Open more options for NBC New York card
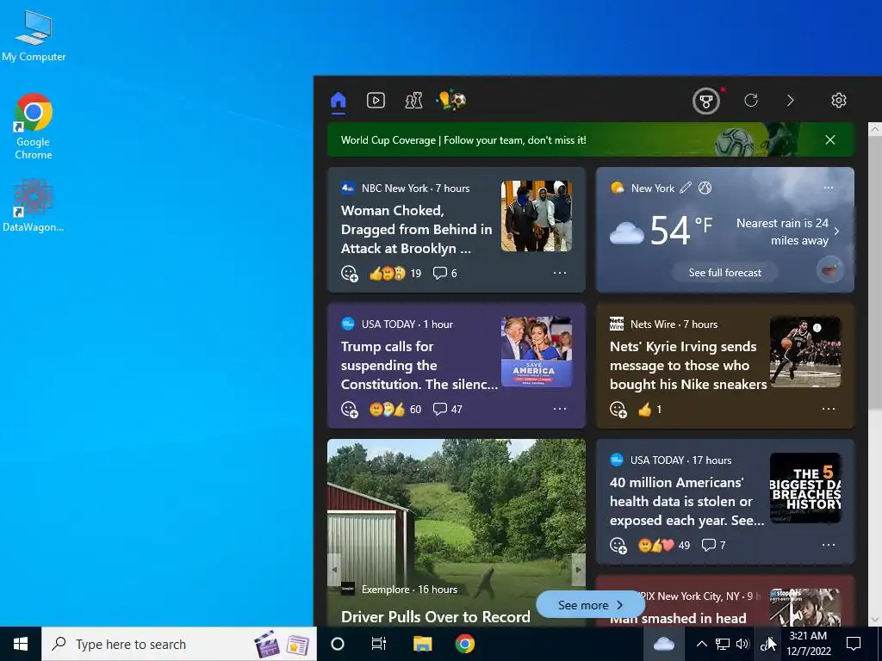Screen dimensions: 882x661 click(x=560, y=273)
